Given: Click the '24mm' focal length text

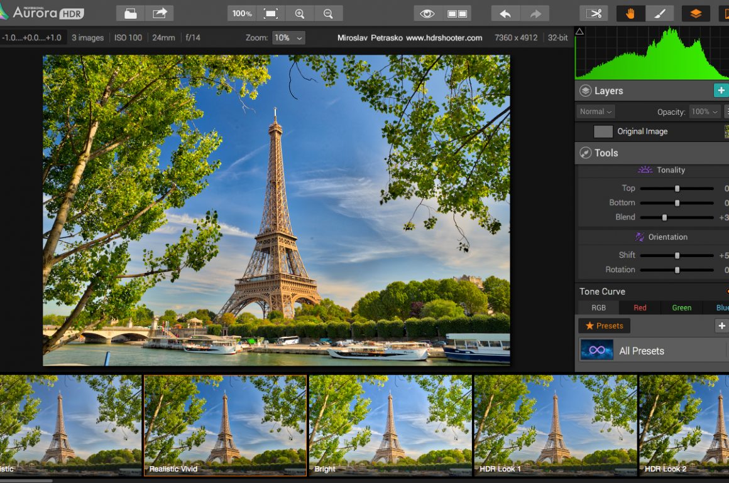Looking at the screenshot, I should pos(163,38).
